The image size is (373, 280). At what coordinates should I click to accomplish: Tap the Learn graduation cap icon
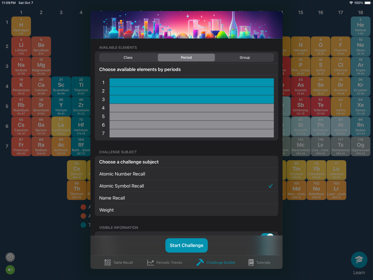(359, 260)
